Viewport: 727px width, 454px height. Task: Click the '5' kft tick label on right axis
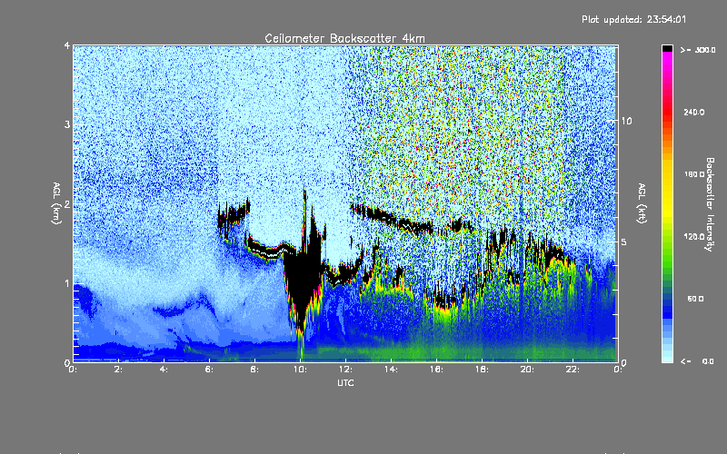[x=623, y=242]
